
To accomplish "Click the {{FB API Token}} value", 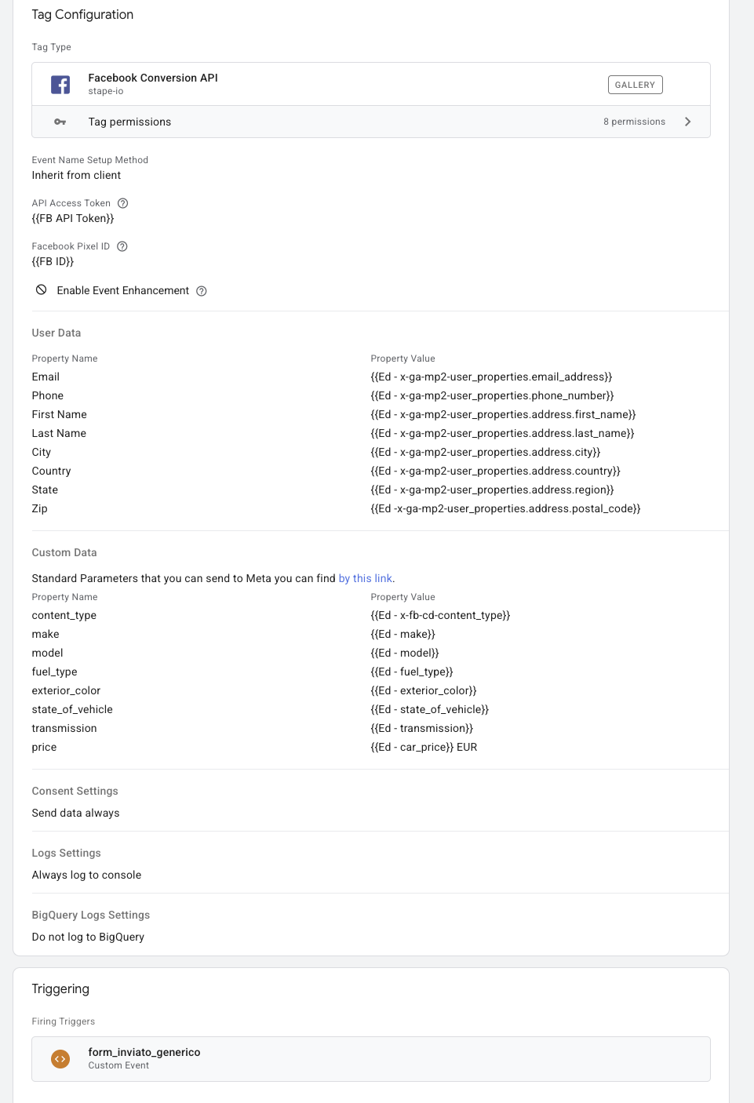I will click(73, 218).
